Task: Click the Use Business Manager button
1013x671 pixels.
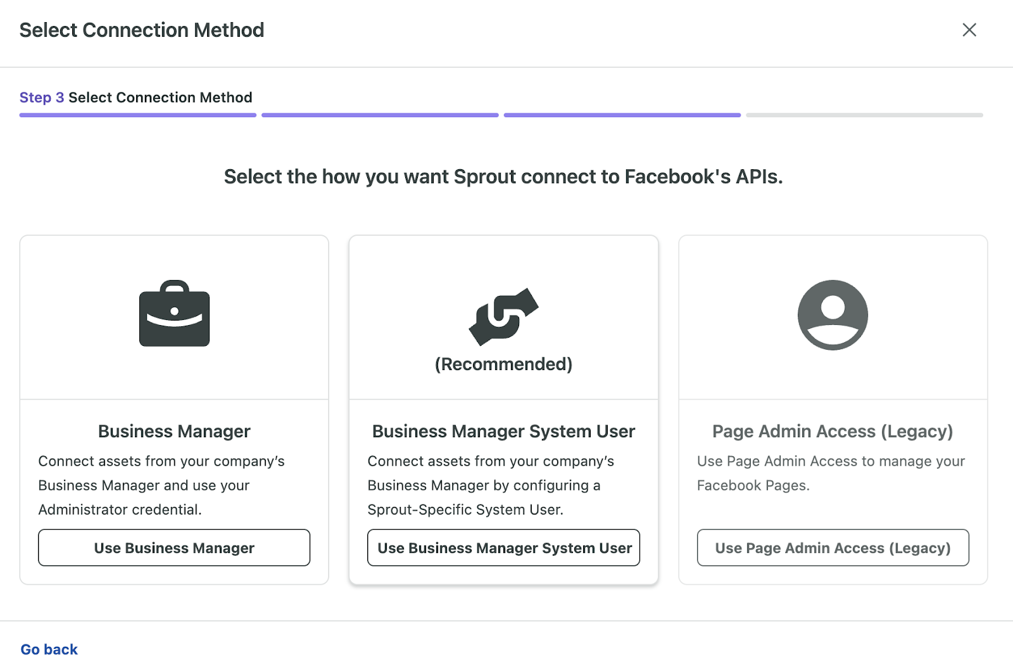Action: [174, 547]
